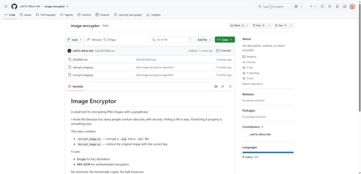
Task: Expand the Copilot dropdown arrow in header
Action: [x=301, y=6]
